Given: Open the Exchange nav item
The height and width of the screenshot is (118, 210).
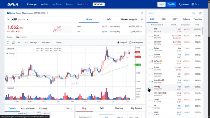Looking at the screenshot, I should coord(32,4).
